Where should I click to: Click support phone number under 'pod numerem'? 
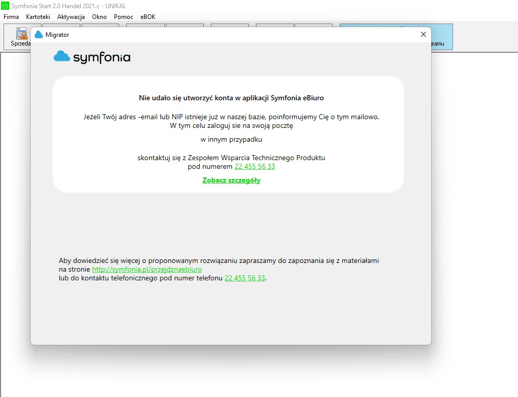(x=255, y=166)
